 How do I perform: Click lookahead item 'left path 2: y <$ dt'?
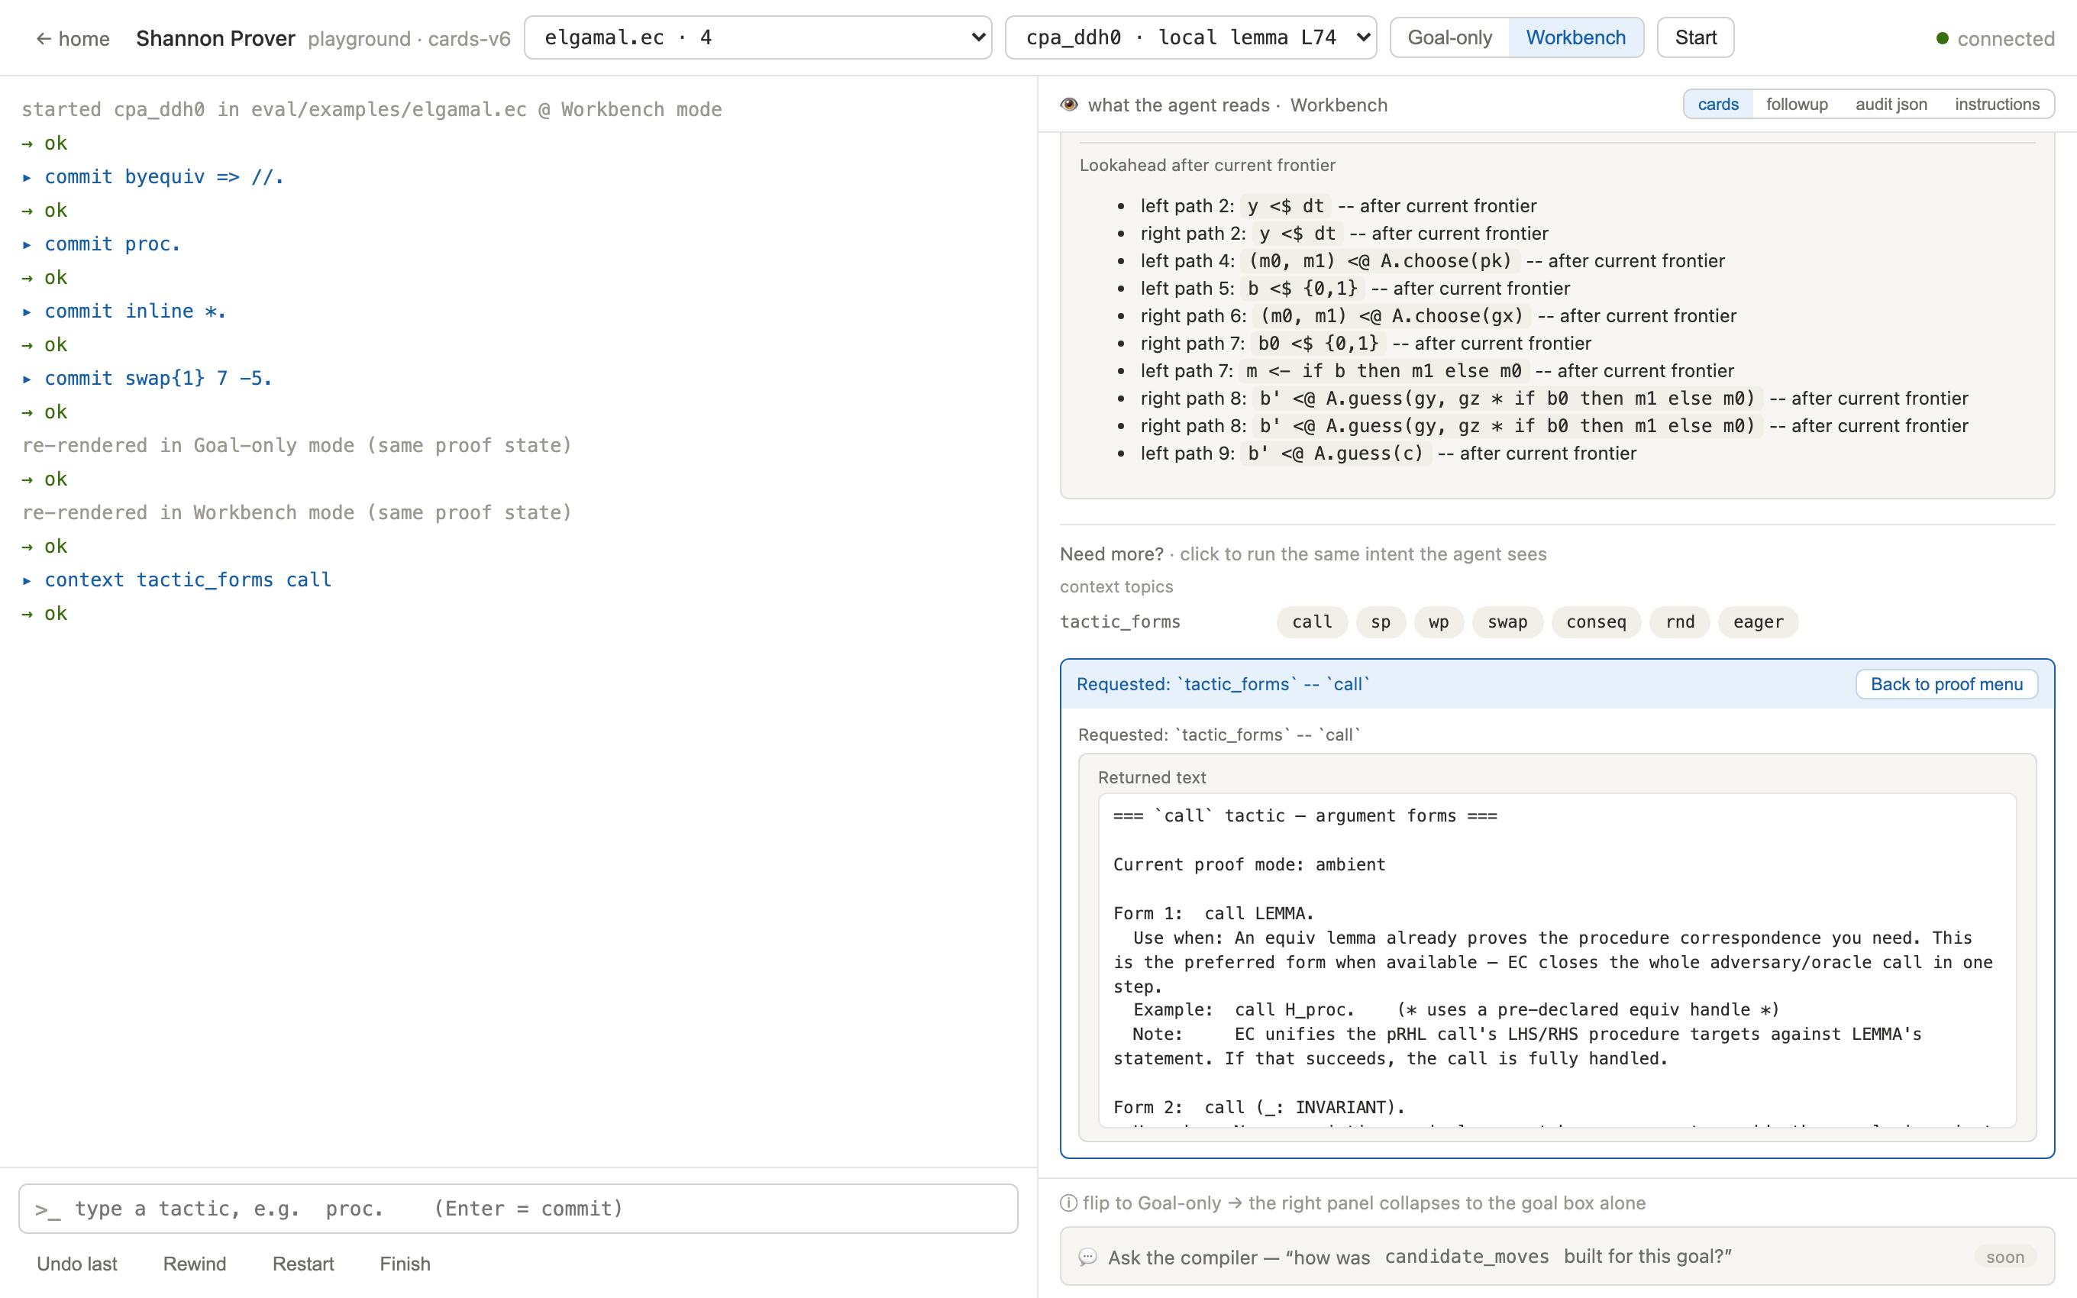click(1338, 206)
